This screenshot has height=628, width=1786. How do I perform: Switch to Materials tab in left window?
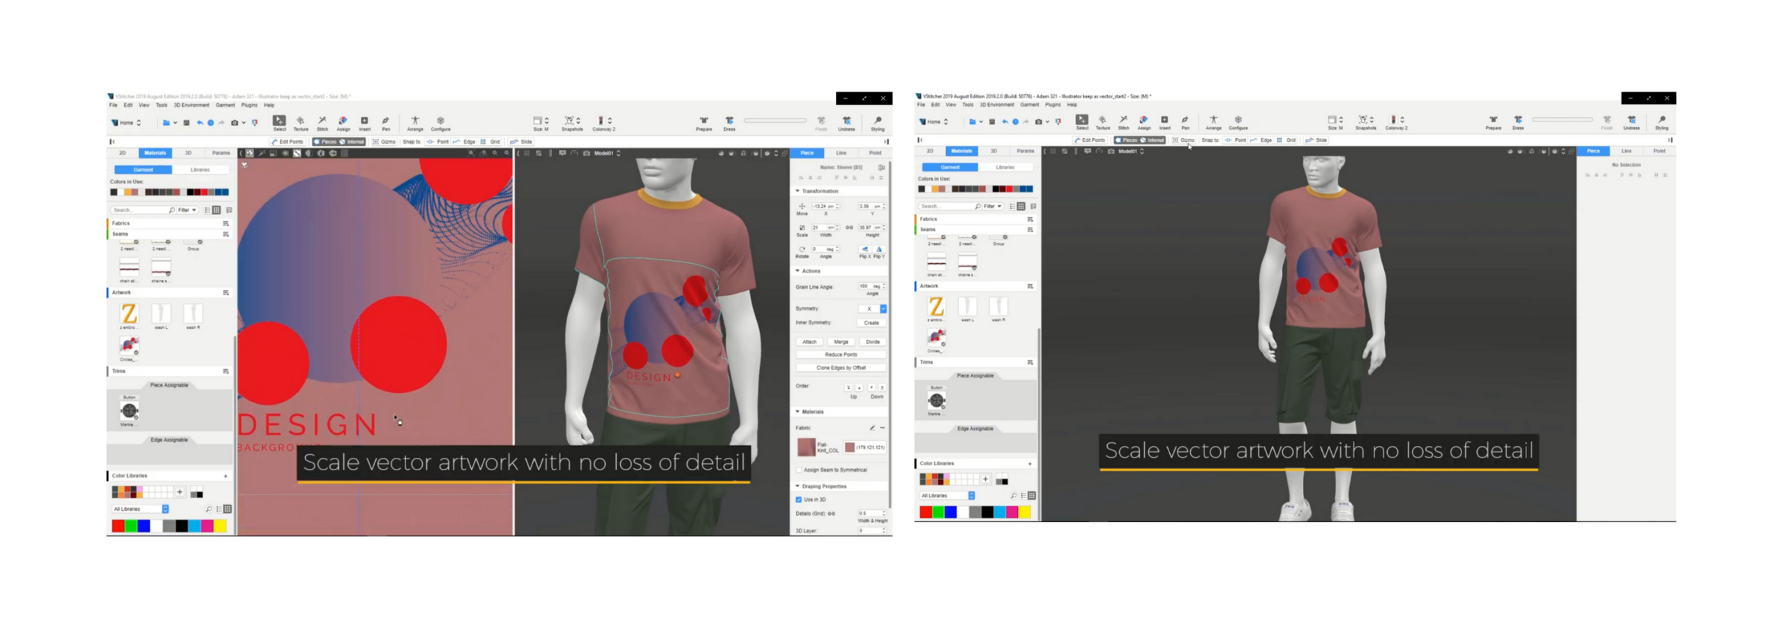coord(155,152)
